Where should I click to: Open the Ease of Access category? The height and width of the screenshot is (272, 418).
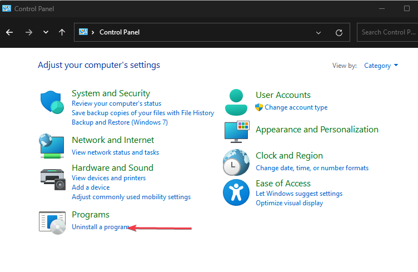click(283, 184)
